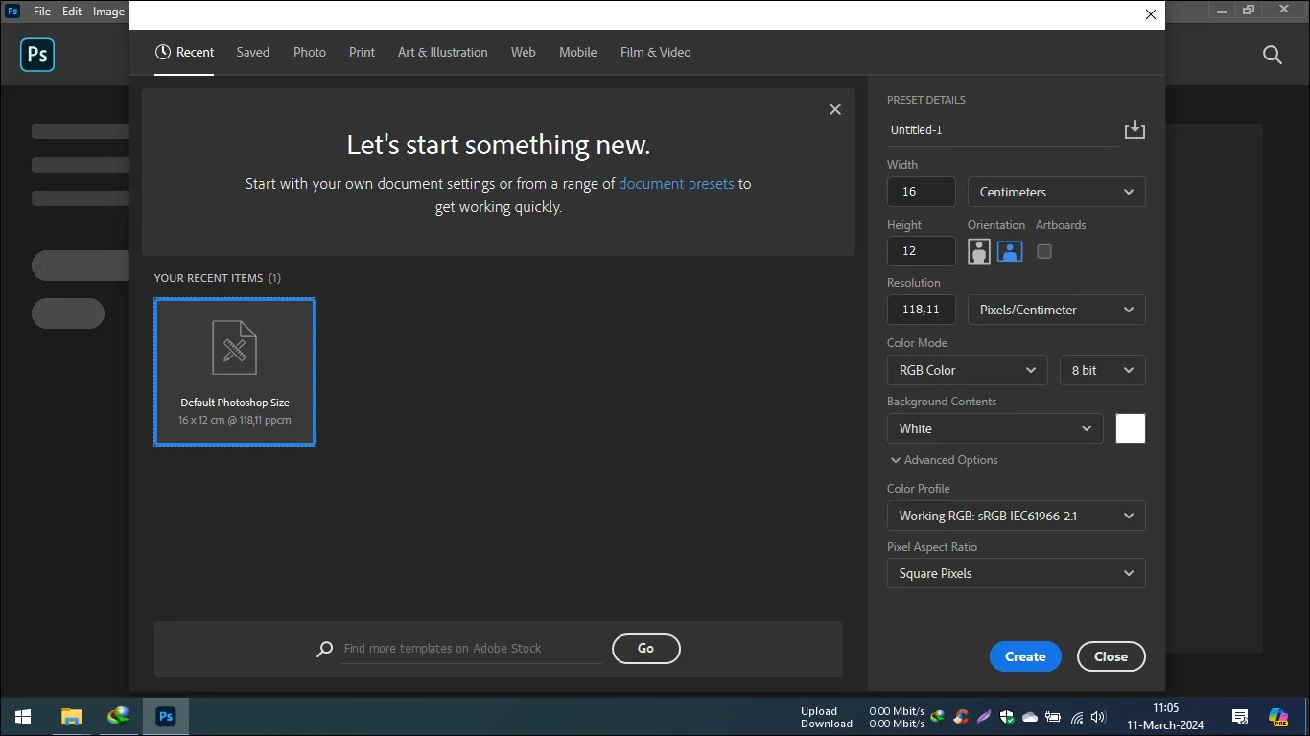
Task: Switch to landscape orientation
Action: 1009,251
